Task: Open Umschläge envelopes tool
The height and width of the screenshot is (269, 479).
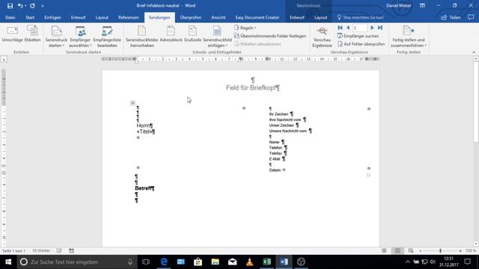Action: coord(12,34)
